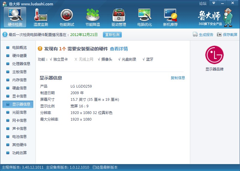Open the 新机推荐 new PC recommendation icon
The width and height of the screenshot is (240, 171).
(170, 15)
